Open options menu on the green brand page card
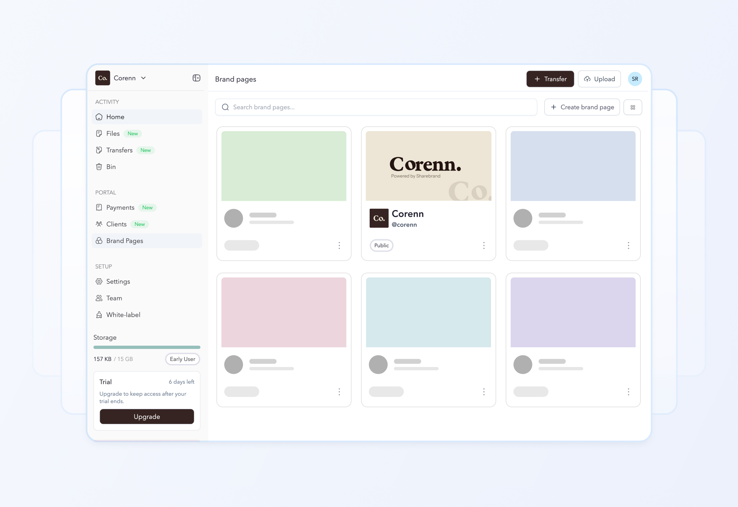 [x=339, y=245]
